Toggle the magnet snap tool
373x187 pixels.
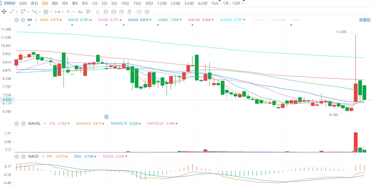(106, 11)
